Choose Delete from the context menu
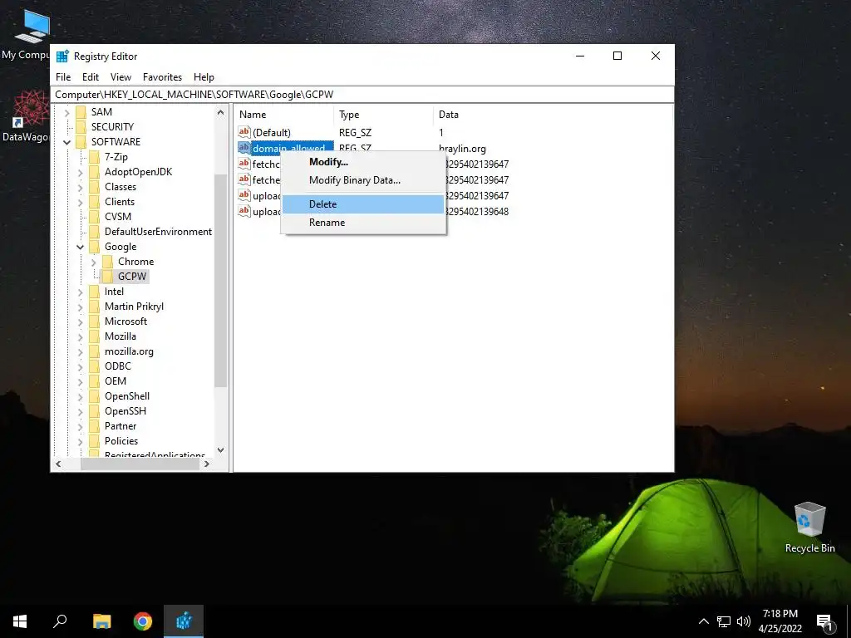 pos(362,204)
